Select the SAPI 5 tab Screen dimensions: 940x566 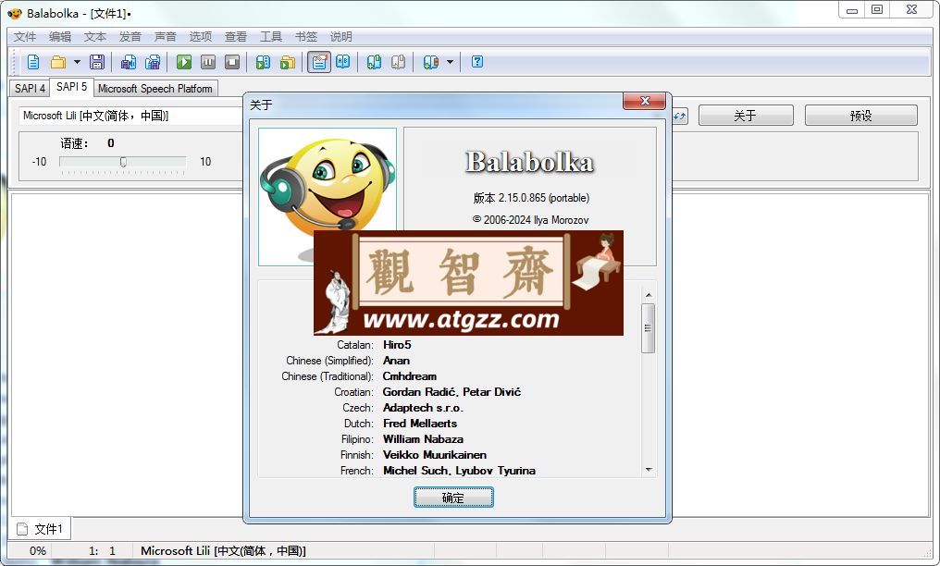coord(71,87)
